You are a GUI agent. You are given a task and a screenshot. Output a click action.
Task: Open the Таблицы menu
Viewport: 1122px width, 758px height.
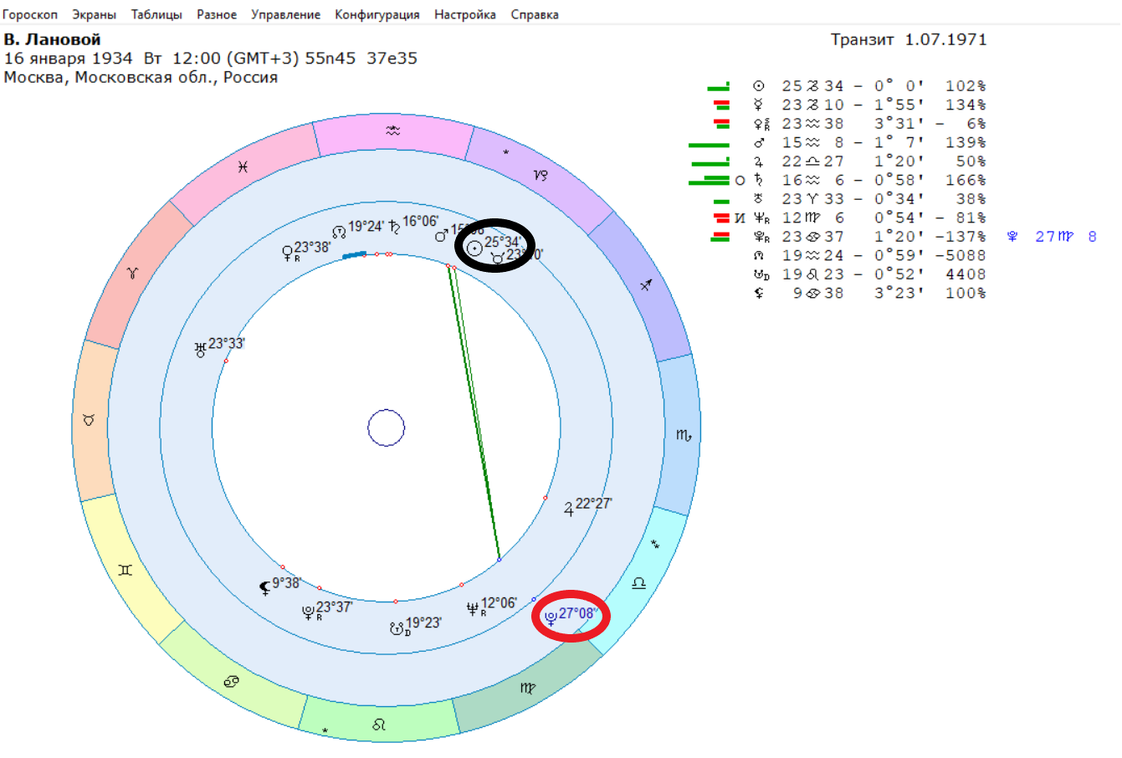156,14
